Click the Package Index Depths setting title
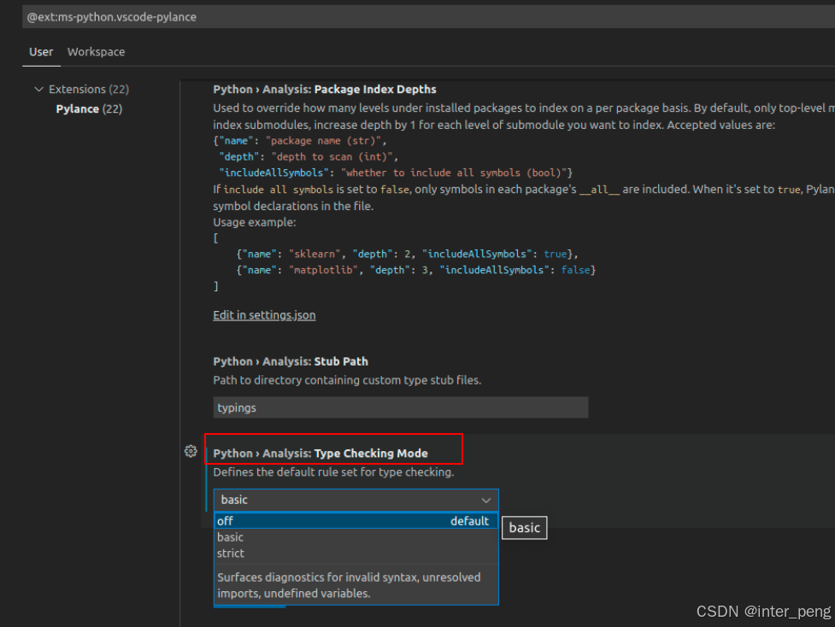835x627 pixels. pos(324,90)
